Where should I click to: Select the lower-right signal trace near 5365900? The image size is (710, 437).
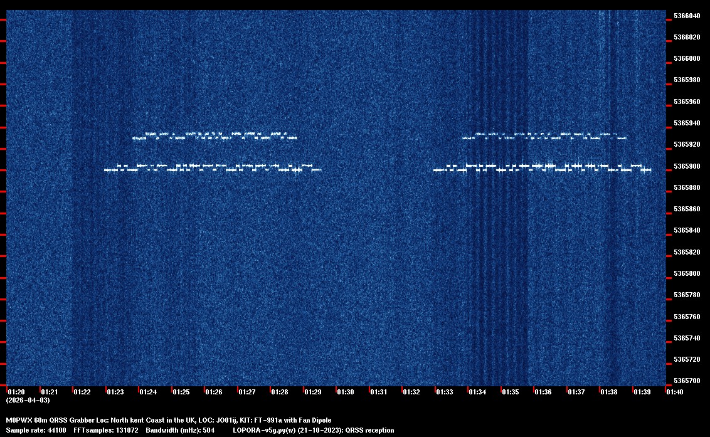point(543,167)
